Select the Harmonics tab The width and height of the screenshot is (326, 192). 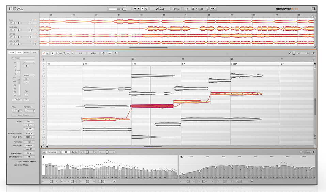coord(51,152)
